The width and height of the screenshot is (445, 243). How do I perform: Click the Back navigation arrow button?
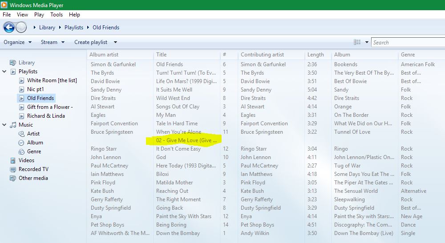[9, 28]
